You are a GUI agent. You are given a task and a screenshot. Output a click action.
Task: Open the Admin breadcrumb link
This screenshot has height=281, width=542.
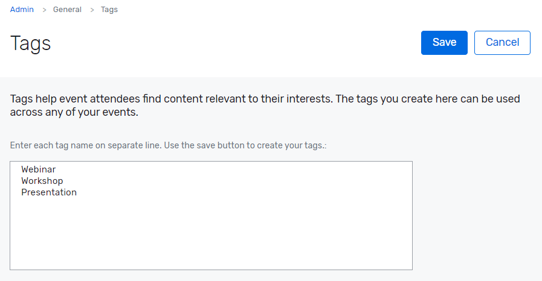pos(22,10)
